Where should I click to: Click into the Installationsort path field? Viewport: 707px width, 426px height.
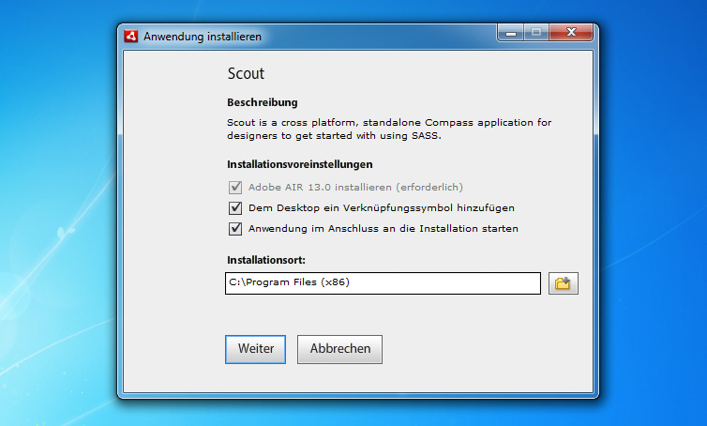[383, 283]
